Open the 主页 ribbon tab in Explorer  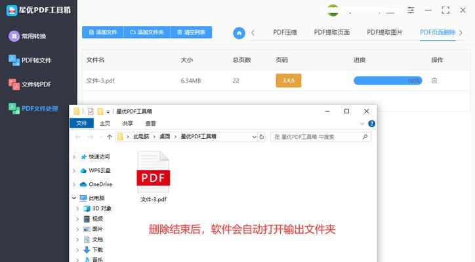point(105,123)
